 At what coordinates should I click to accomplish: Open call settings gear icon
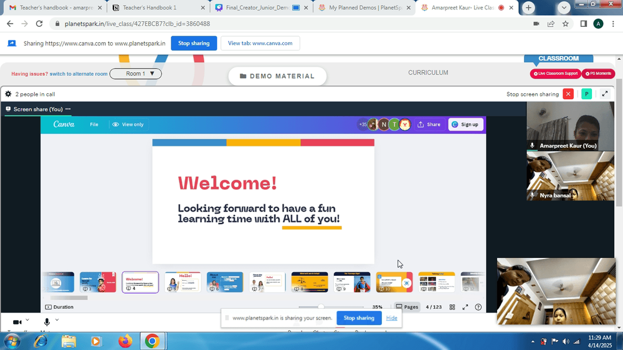[8, 94]
